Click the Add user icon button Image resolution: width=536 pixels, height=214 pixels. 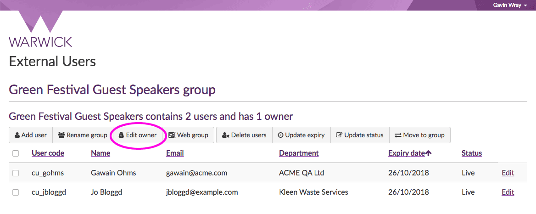tap(31, 135)
